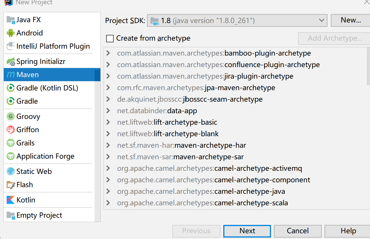Click the Grails icon

click(11, 143)
